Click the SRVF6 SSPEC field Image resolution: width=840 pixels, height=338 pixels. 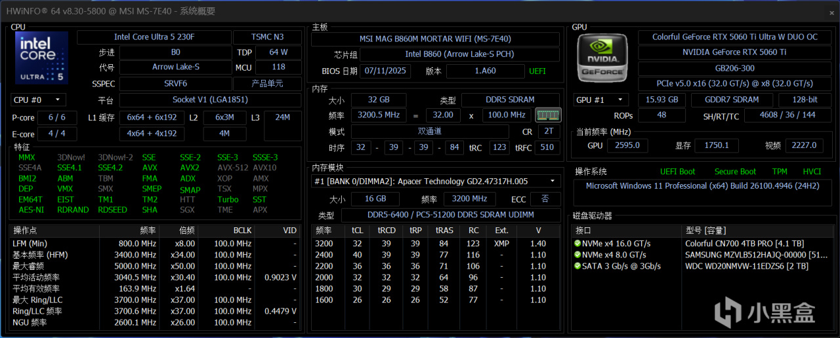176,83
